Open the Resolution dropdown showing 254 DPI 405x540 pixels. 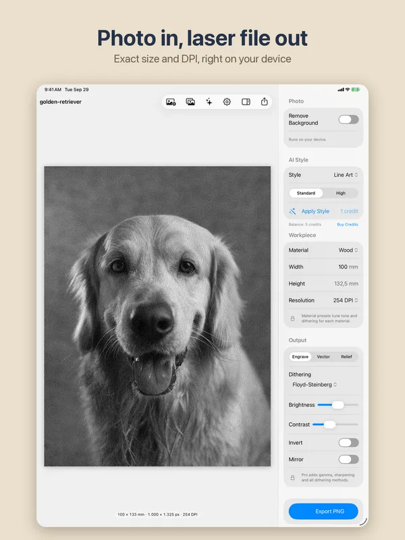coord(346,300)
